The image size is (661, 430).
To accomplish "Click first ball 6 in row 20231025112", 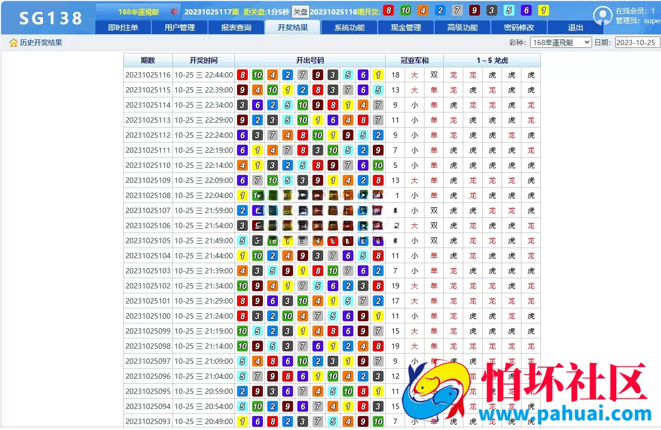I will [242, 136].
